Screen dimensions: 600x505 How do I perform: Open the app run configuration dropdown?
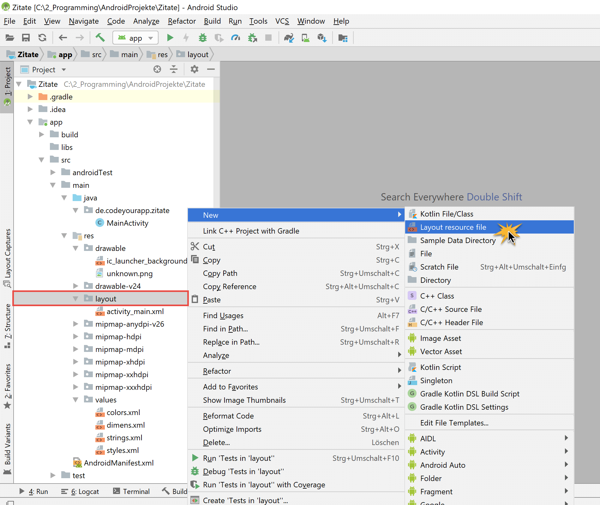coord(135,38)
